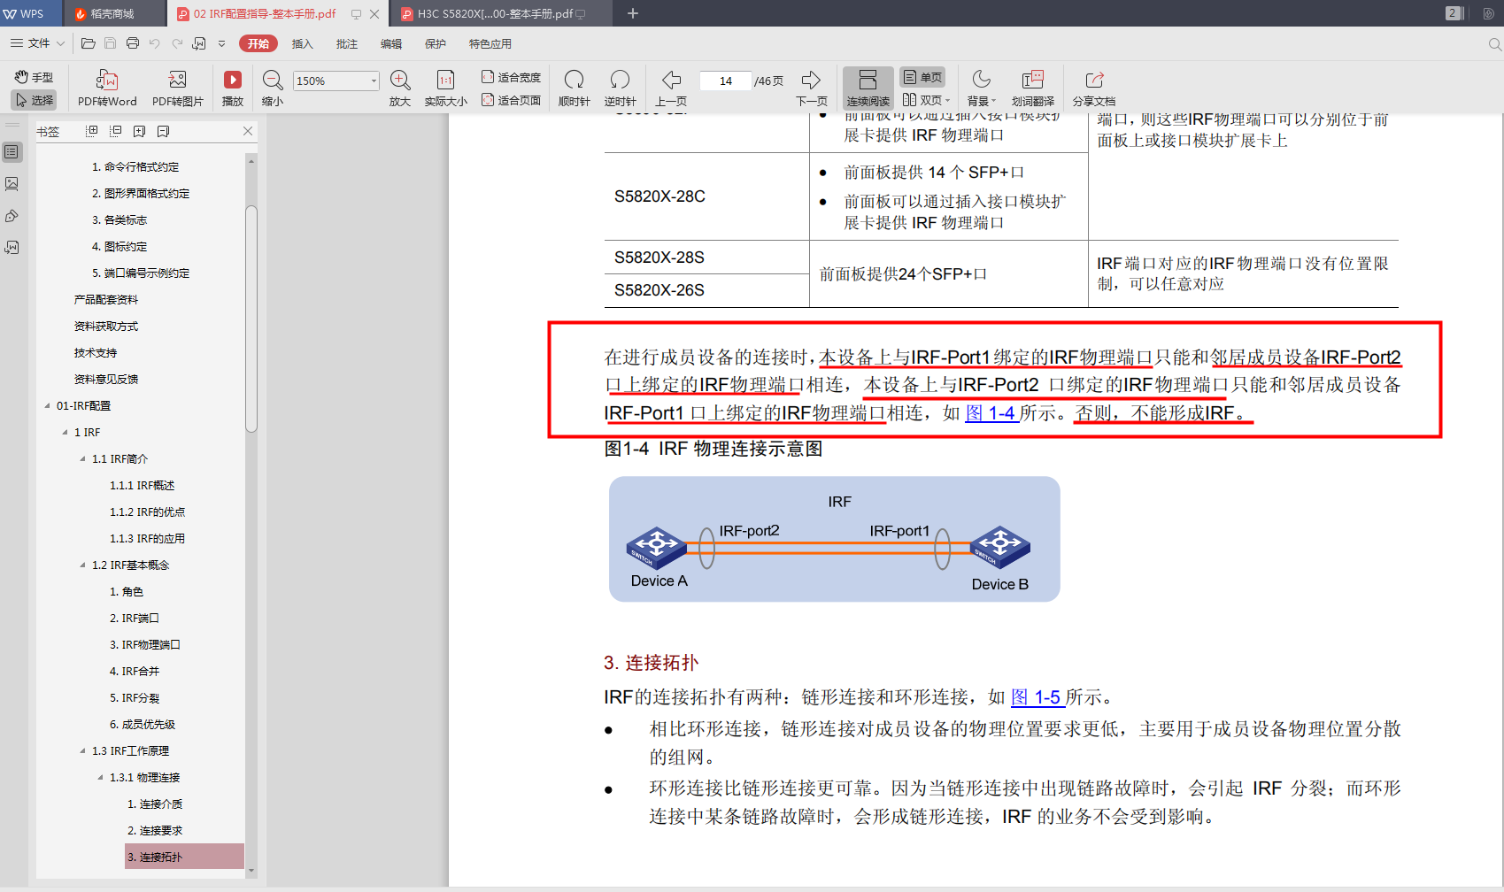Activate the Select (选择) cursor tool
Screen dimensions: 1504x892
(34, 100)
